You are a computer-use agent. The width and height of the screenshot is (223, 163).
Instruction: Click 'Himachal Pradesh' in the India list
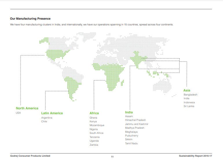(x=135, y=120)
